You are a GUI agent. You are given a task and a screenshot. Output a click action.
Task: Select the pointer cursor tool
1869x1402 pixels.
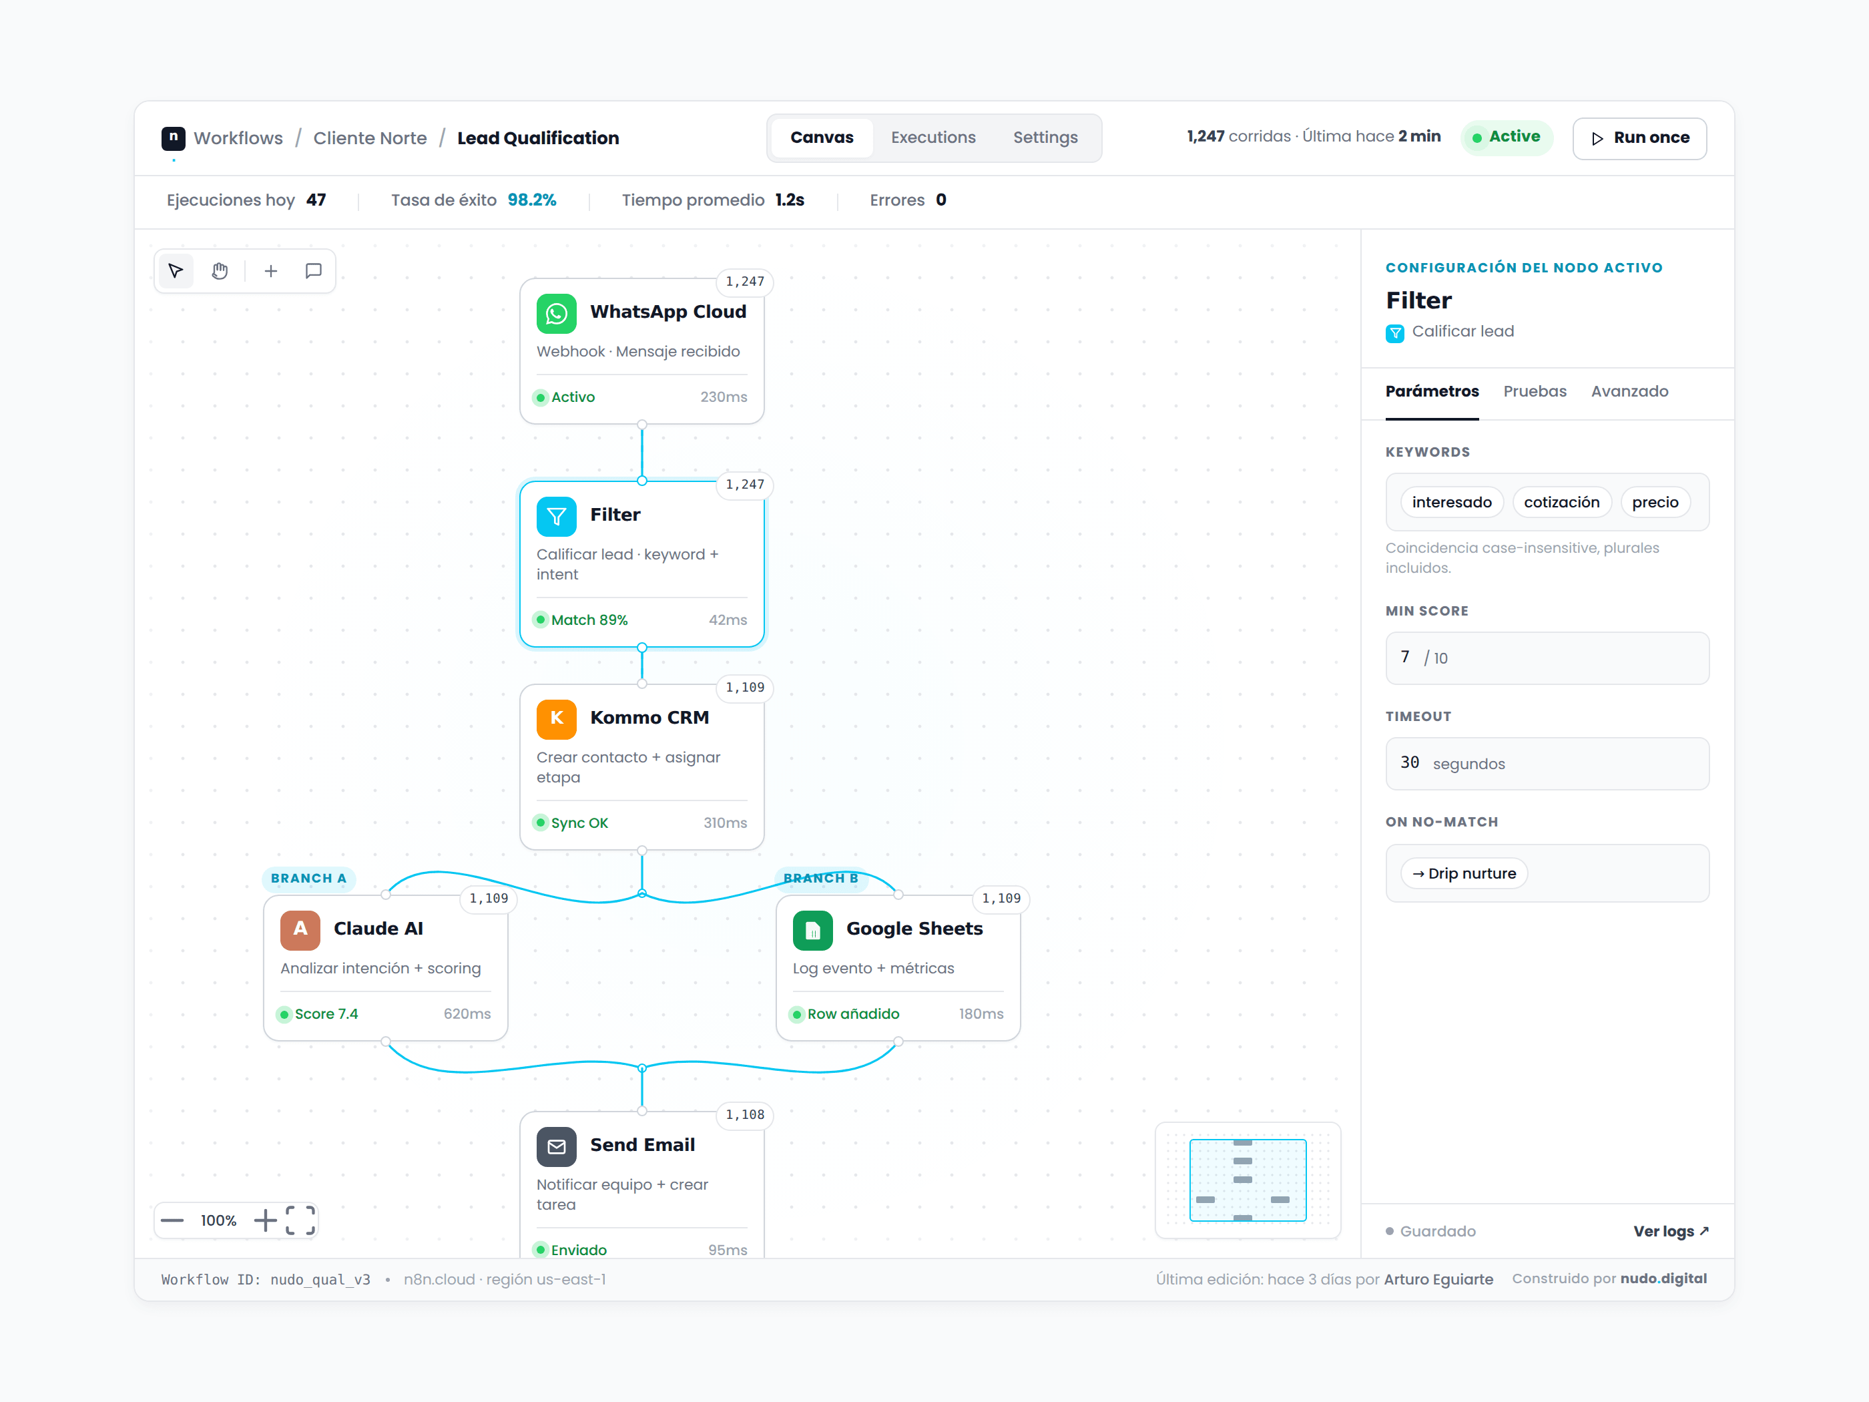click(x=176, y=270)
